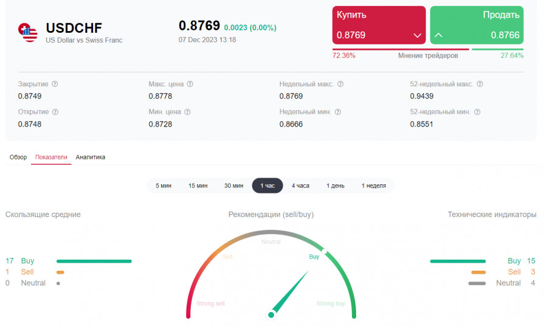The image size is (547, 326).
Task: Click the Рекомендации (sell/buy) heading
Action: 271,215
